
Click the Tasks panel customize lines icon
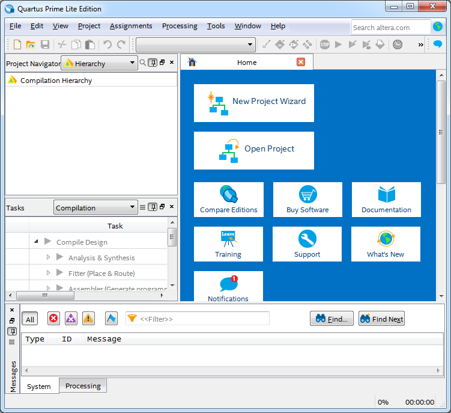point(142,207)
